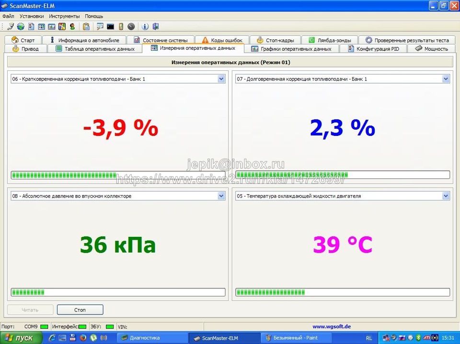Click the exit door toolbar icon
460x344 pixels.
(155, 27)
